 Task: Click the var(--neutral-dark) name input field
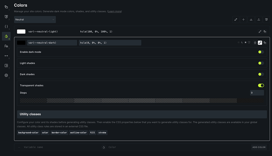(x=52, y=43)
